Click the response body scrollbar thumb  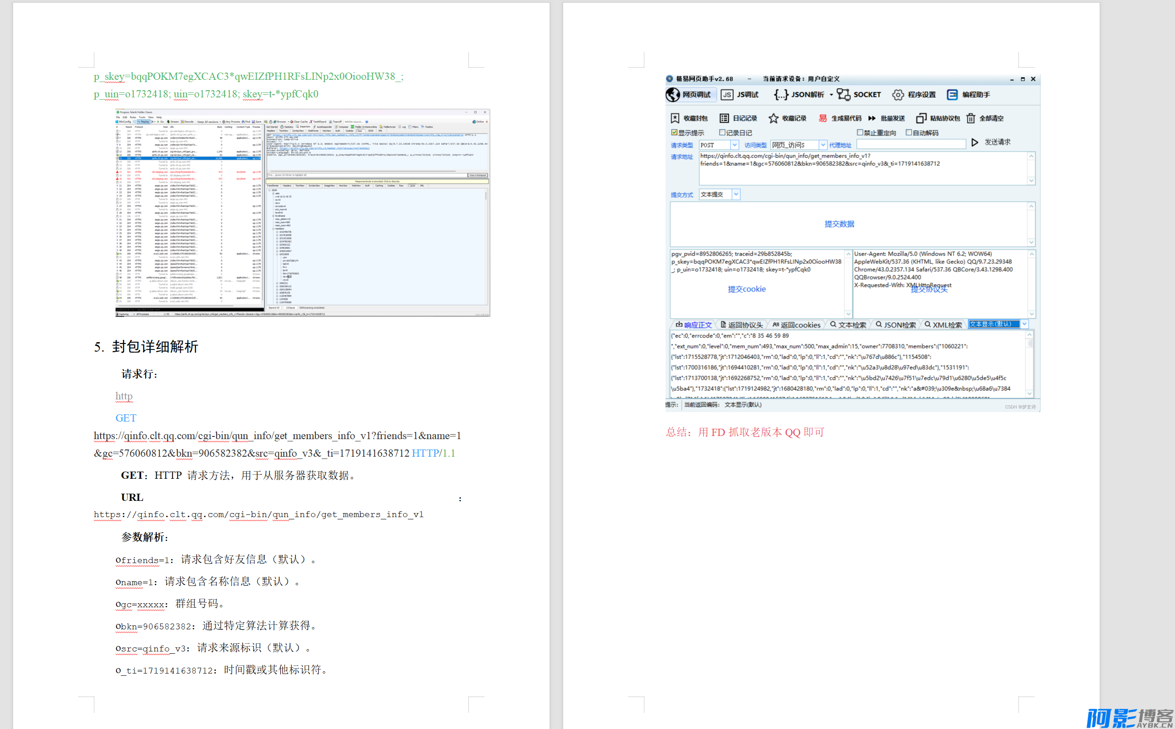[x=1030, y=343]
